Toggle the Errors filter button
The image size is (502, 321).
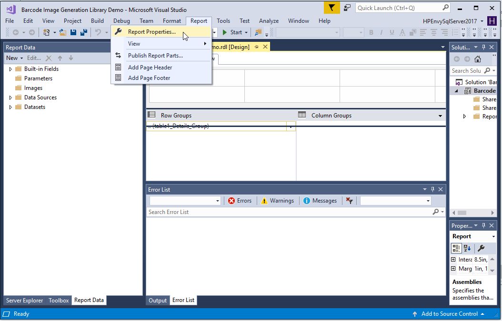(240, 201)
